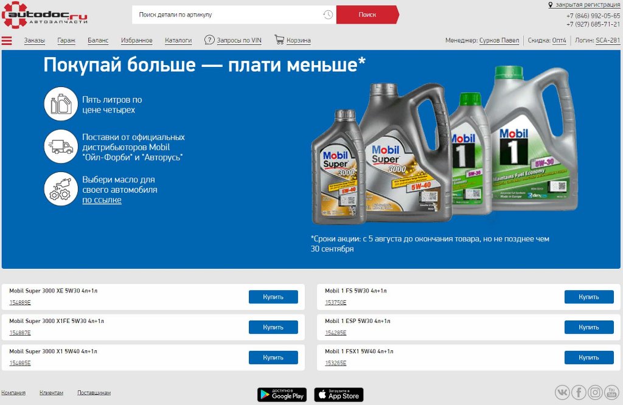Open the Каталоги menu item

[x=178, y=40]
